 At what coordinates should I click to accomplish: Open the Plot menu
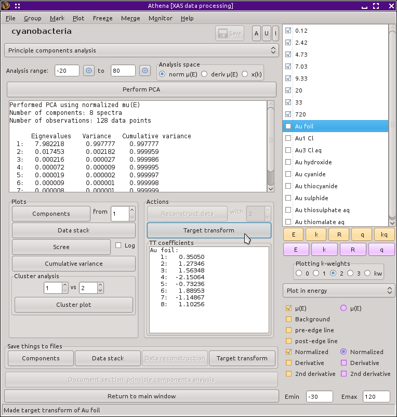78,18
